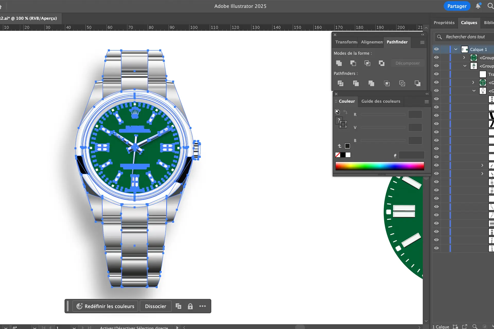Apply the Merge pathfinder
This screenshot has width=494, height=329.
[x=371, y=83]
